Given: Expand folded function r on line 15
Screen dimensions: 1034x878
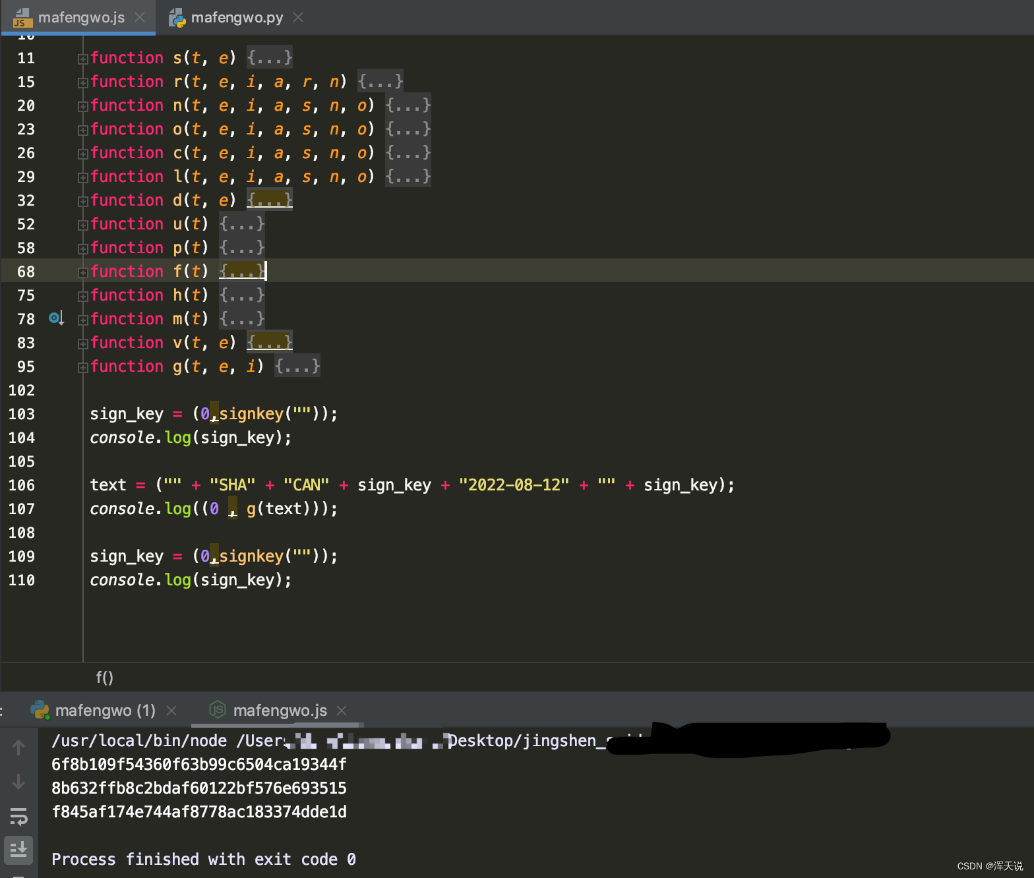Looking at the screenshot, I should tap(83, 82).
